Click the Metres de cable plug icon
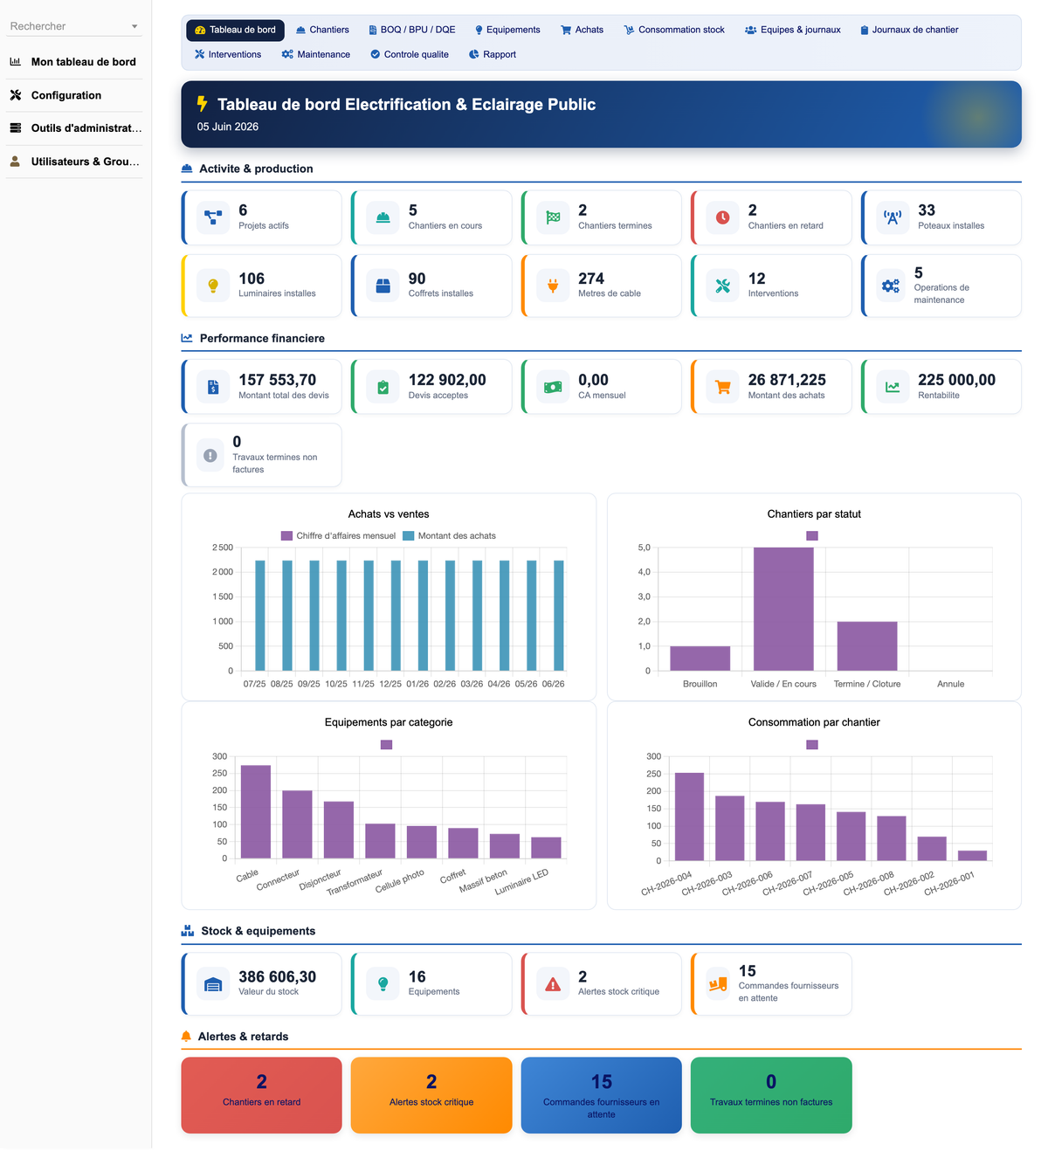 pyautogui.click(x=553, y=286)
